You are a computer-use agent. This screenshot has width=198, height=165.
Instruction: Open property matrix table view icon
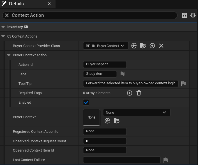click(x=184, y=15)
